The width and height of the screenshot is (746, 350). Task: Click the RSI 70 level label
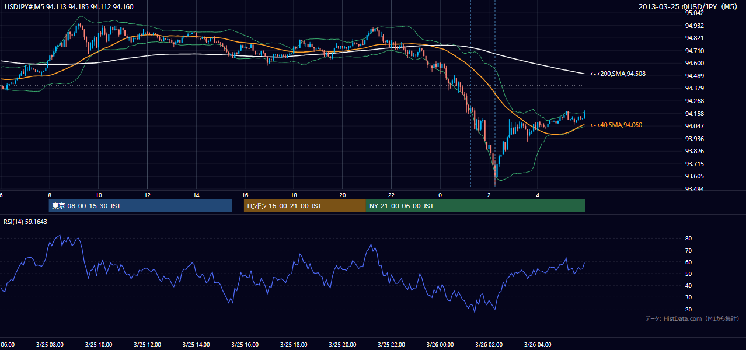[688, 250]
